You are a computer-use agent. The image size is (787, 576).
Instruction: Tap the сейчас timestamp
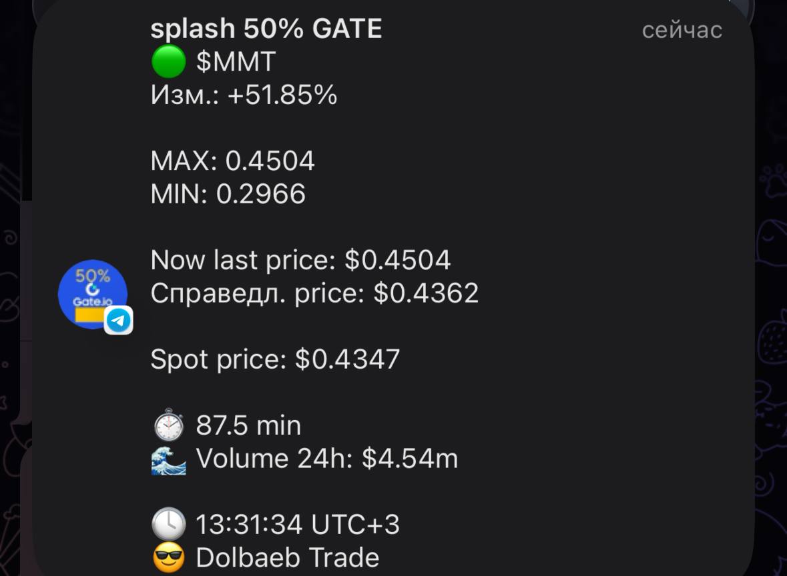(x=682, y=30)
